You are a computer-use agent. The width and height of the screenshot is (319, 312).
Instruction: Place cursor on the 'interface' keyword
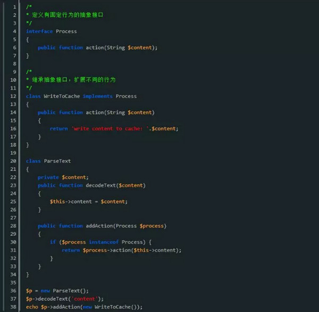39,31
